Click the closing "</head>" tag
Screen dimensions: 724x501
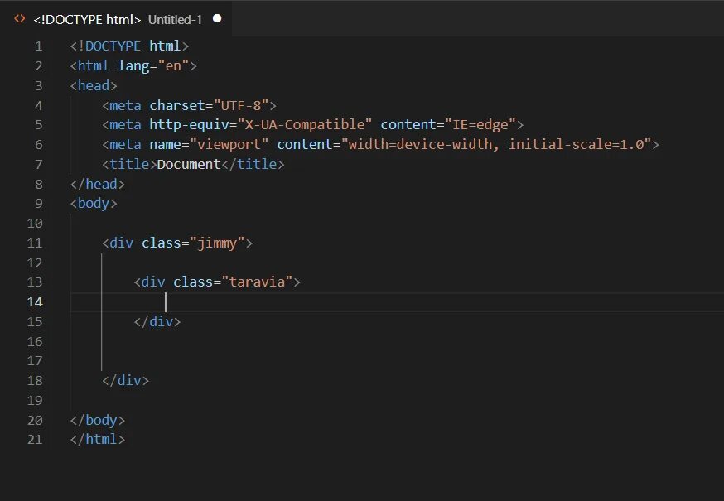pos(98,184)
